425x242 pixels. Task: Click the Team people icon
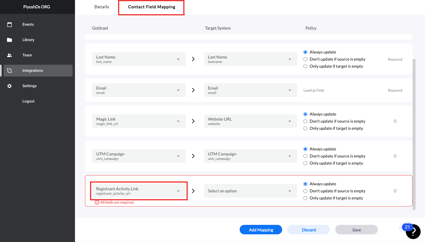click(9, 55)
